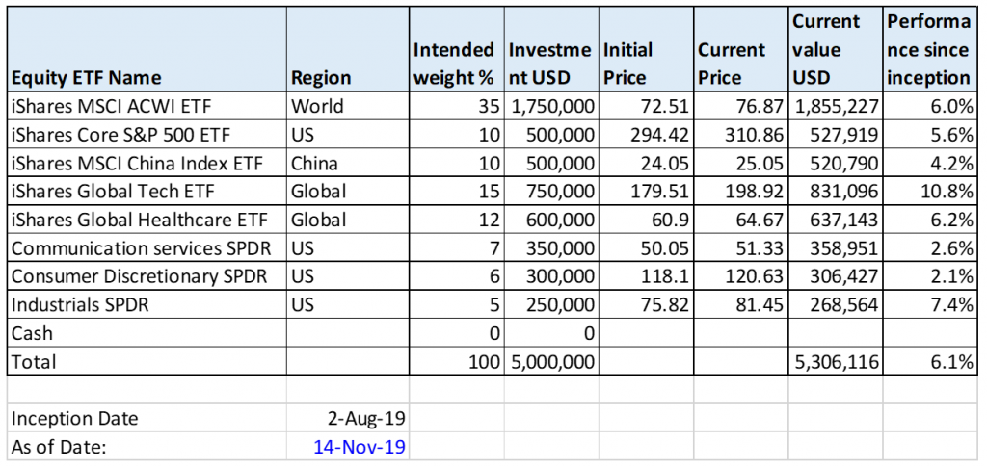This screenshot has height=467, width=987.
Task: Select the iShares MSCI ACWI ETF cell
Action: (147, 106)
